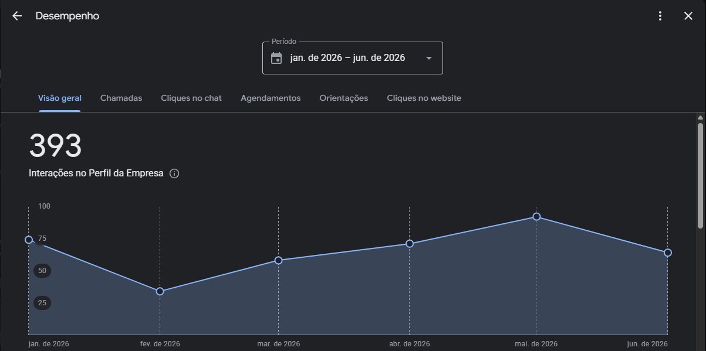Viewport: 706px width, 351px height.
Task: Click the jun. de 2026 axis label
Action: coord(647,344)
